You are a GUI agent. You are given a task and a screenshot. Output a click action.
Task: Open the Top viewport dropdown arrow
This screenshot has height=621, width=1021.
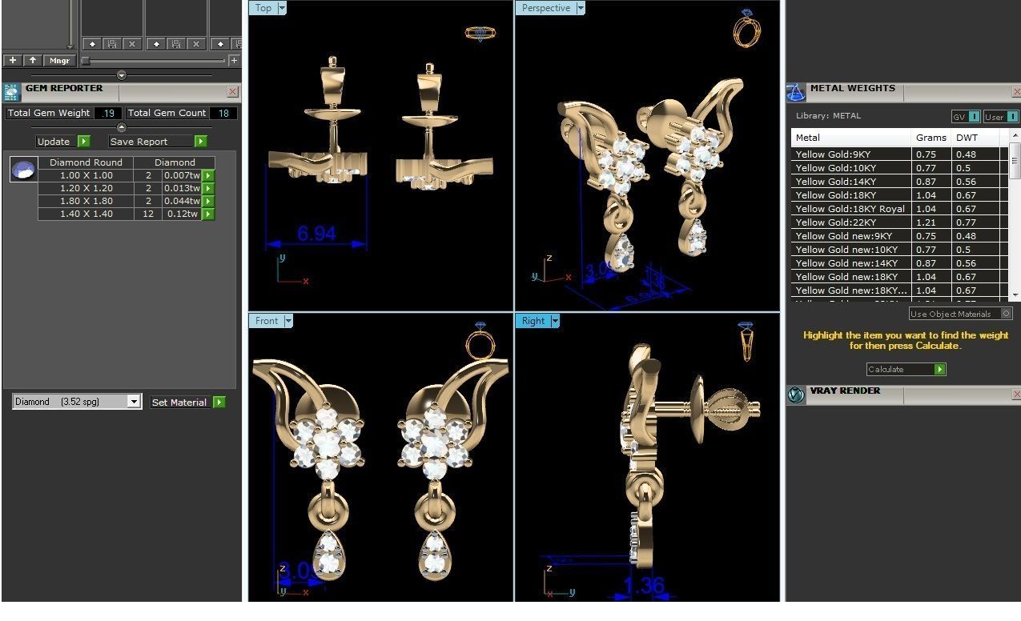(x=282, y=8)
